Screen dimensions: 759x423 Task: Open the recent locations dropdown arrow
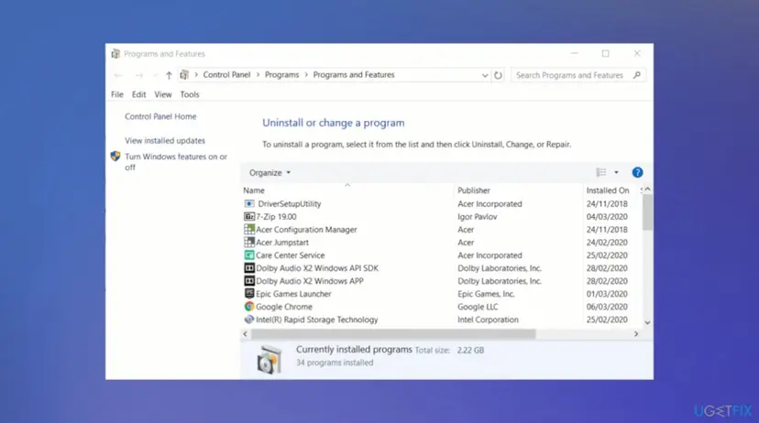point(155,75)
